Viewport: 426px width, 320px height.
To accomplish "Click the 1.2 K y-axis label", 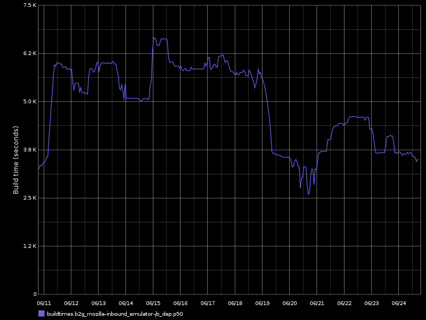I will click(30, 246).
